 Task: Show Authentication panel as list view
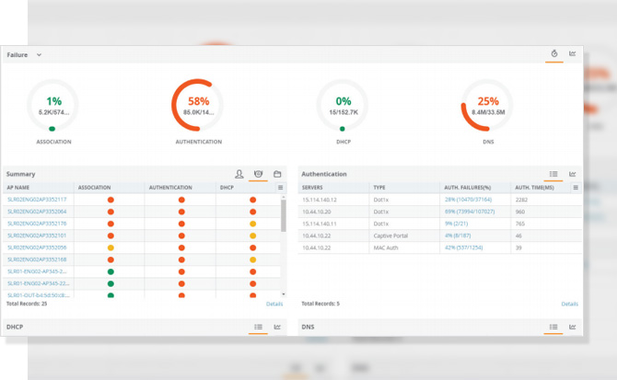(x=553, y=173)
